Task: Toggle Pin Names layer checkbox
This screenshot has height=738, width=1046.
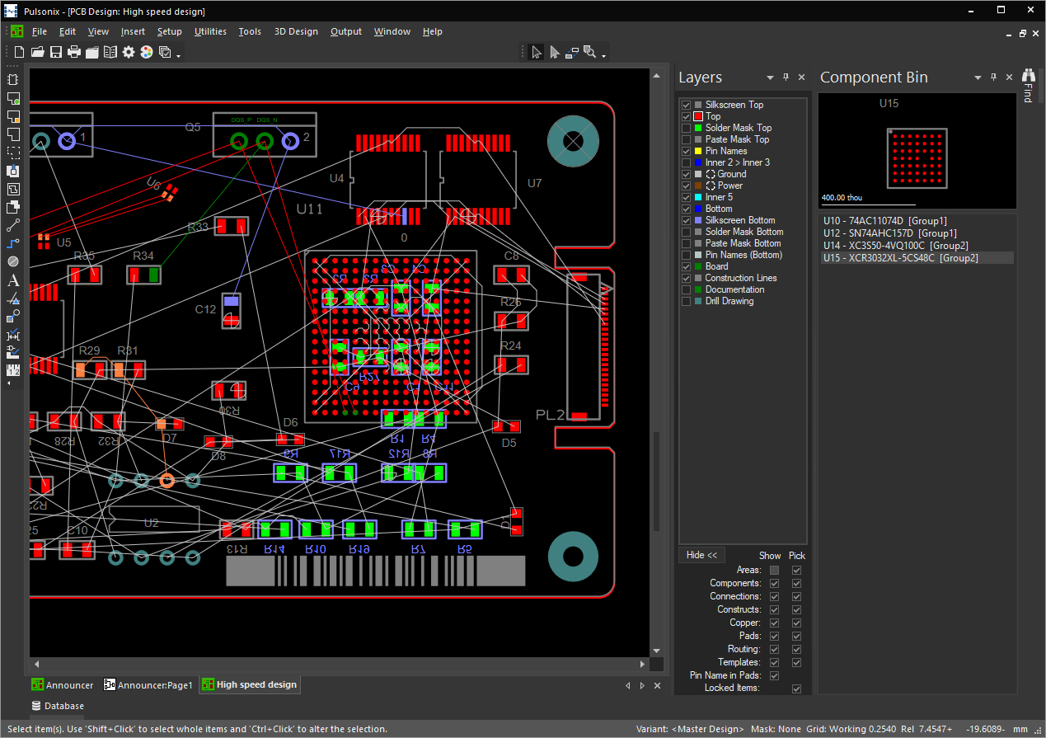Action: click(686, 151)
